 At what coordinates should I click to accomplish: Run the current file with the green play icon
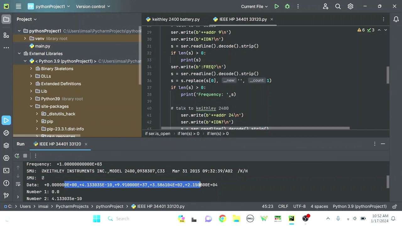pyautogui.click(x=276, y=6)
